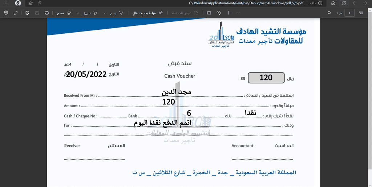Click the 'SR' currency label

tap(243, 79)
